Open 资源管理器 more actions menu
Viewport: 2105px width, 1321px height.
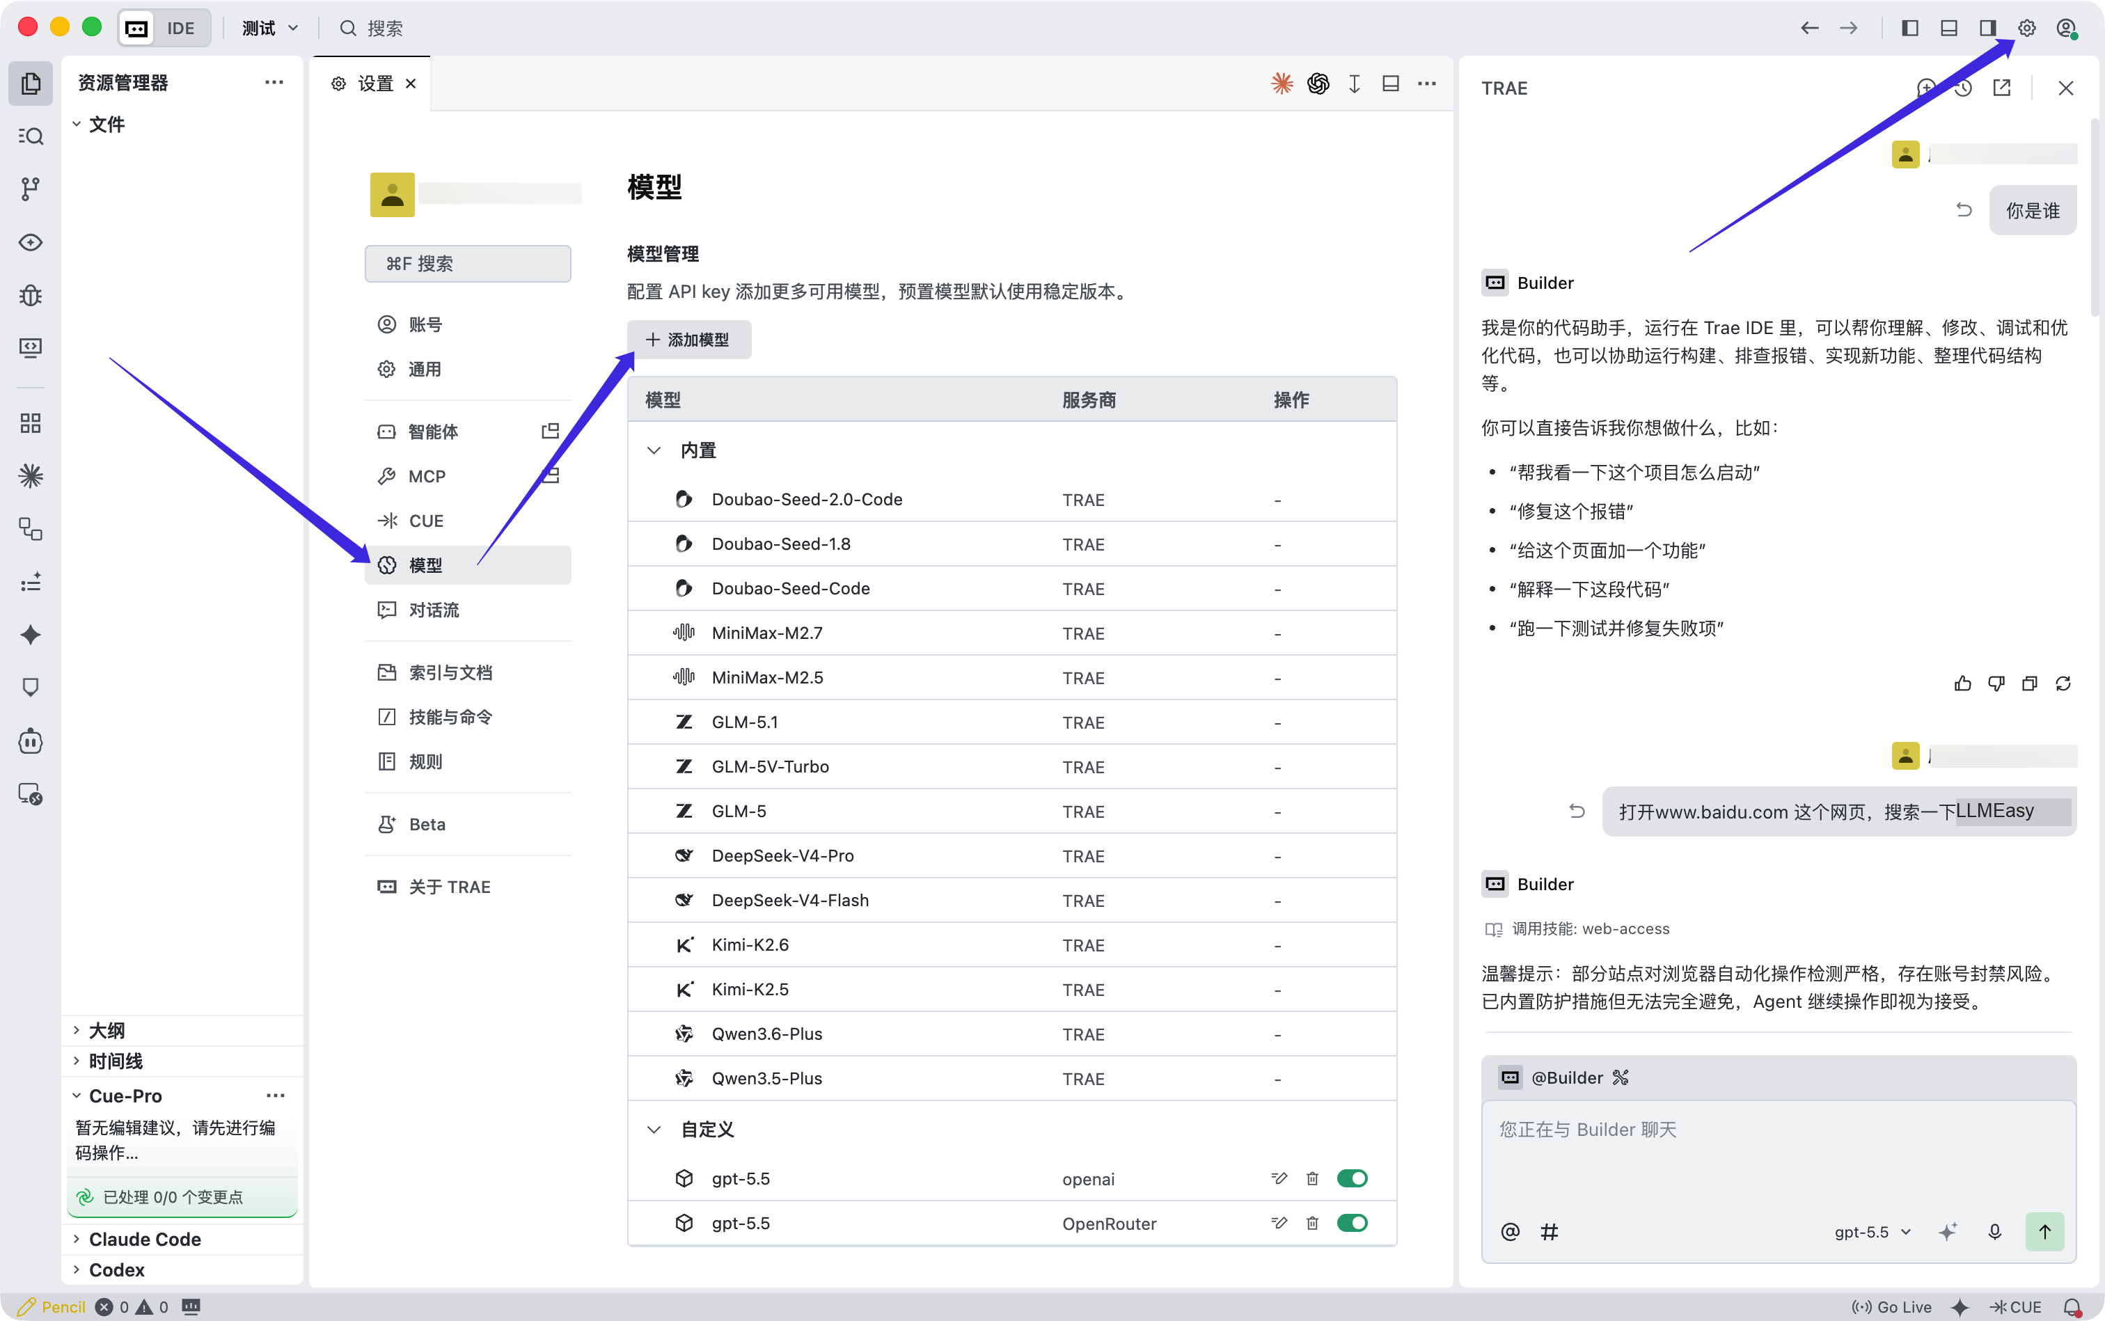tap(274, 82)
